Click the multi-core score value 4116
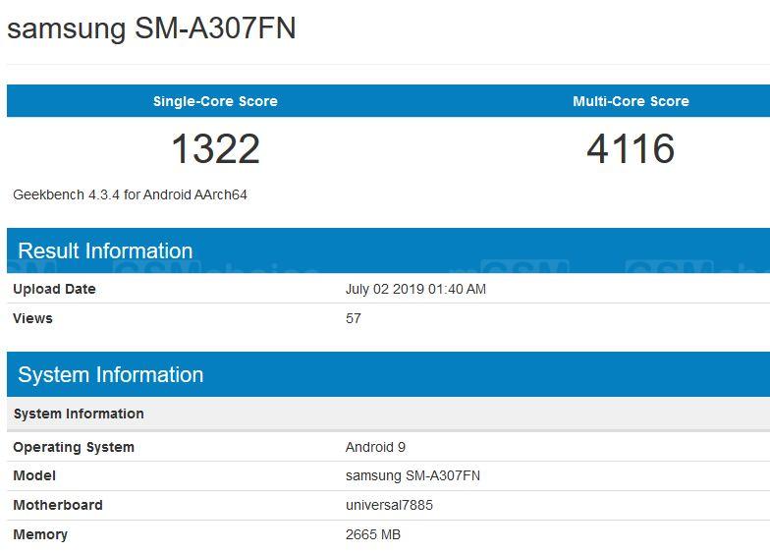This screenshot has width=770, height=553. [631, 149]
